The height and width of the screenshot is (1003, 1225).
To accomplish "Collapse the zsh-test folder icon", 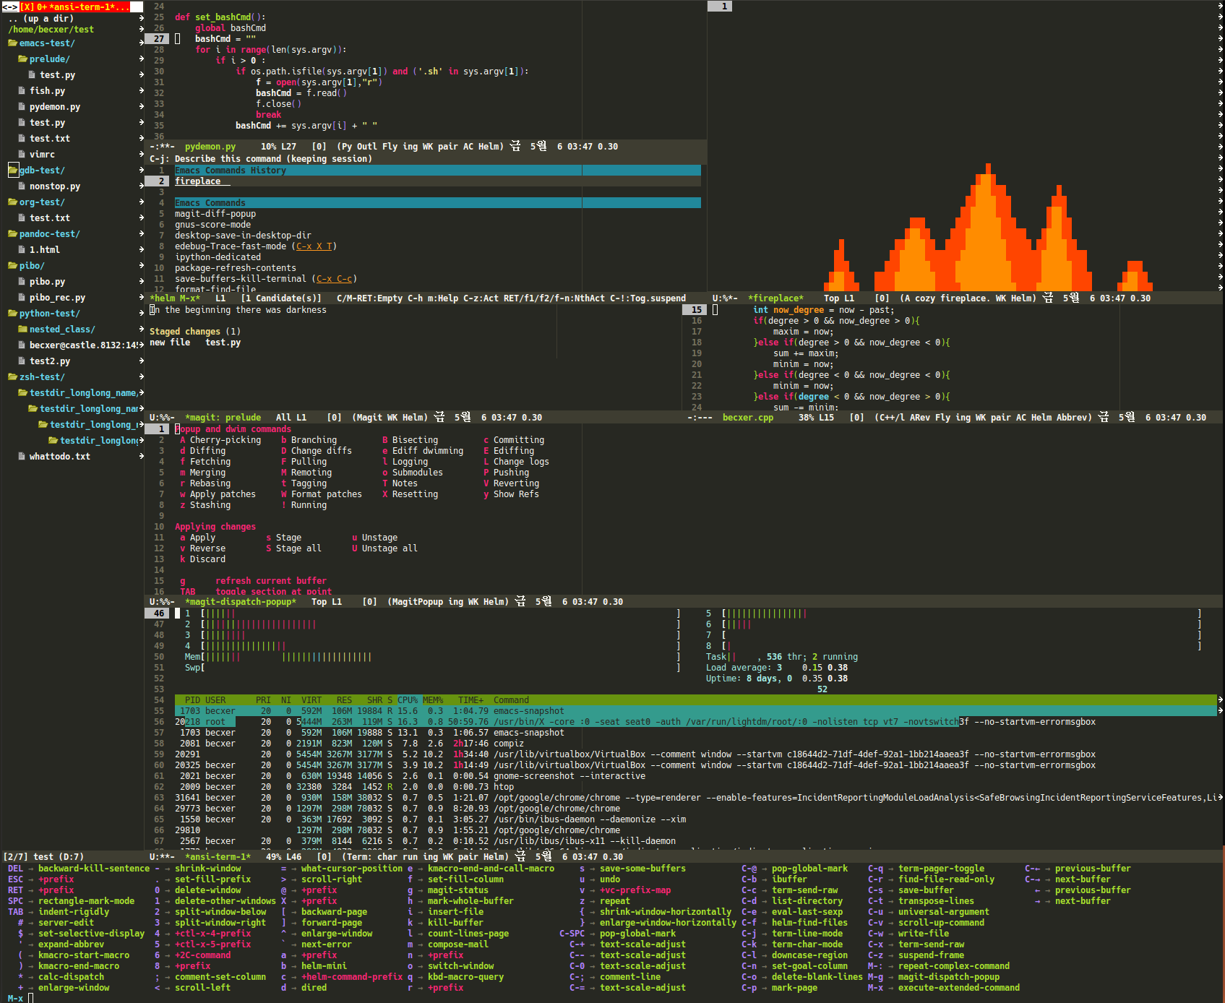I will [13, 377].
